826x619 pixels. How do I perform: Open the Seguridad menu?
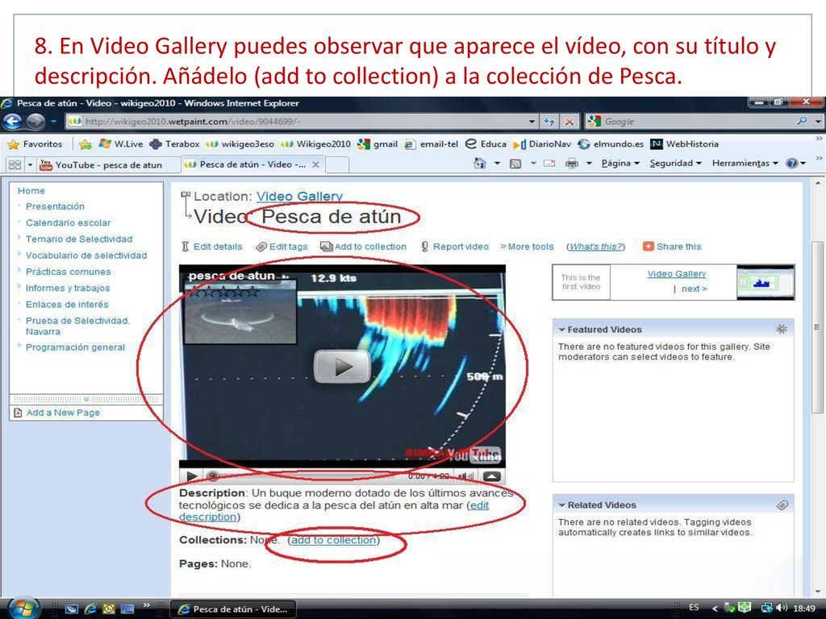(x=675, y=163)
